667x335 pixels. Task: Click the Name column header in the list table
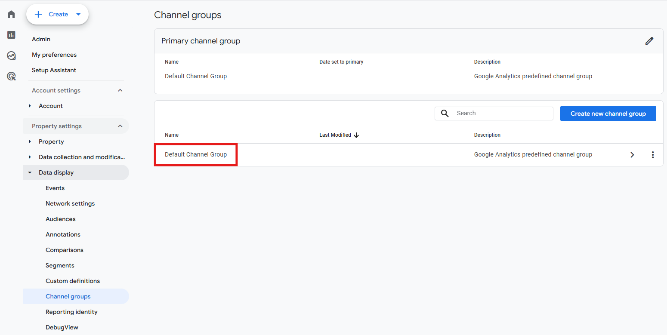click(172, 135)
